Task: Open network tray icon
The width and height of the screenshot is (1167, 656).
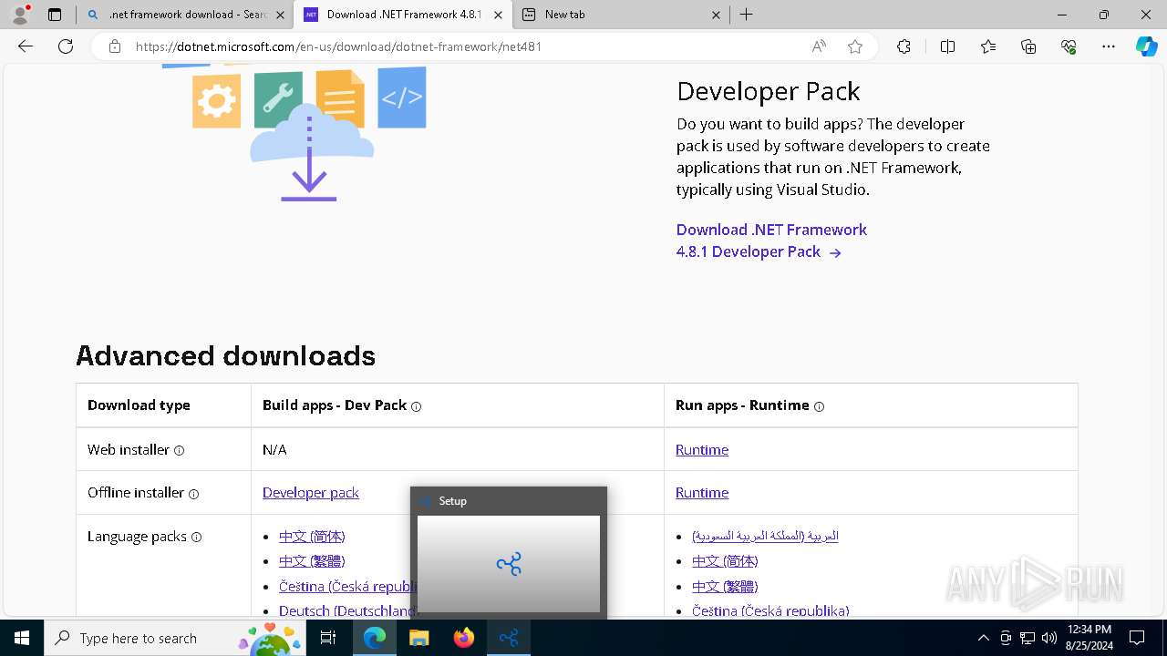Action: (1028, 638)
